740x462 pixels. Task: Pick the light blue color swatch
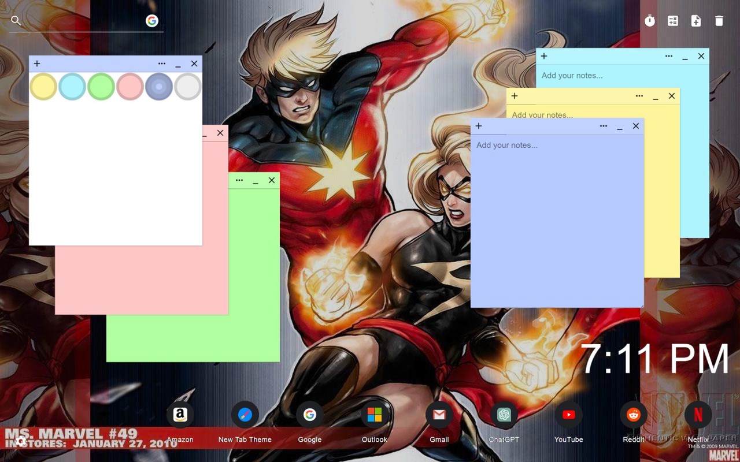[x=72, y=87]
